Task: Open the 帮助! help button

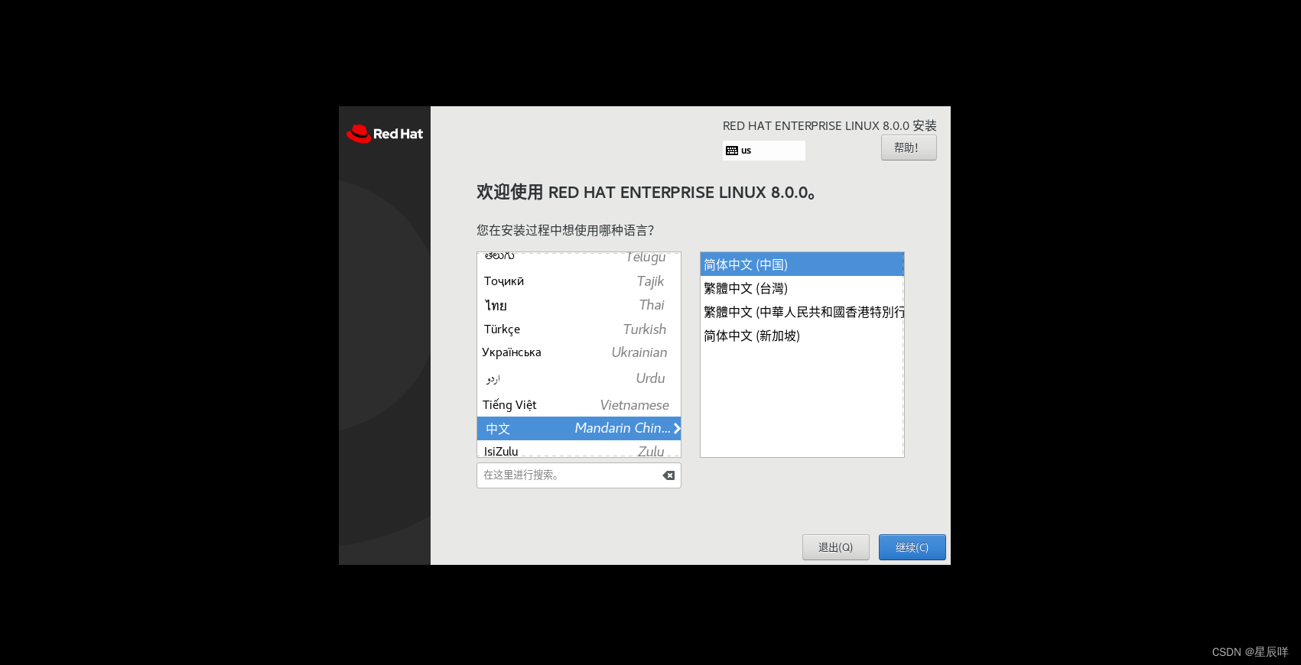Action: coord(909,148)
